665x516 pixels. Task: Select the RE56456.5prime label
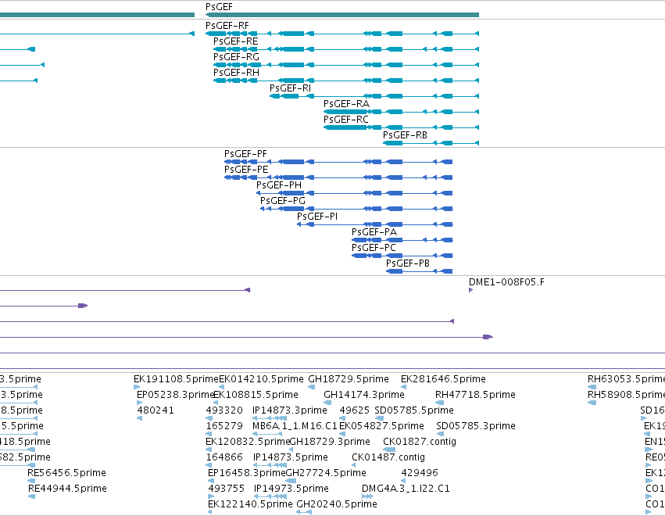click(x=66, y=473)
